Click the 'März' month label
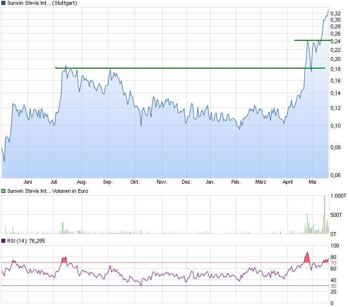 coord(261,182)
